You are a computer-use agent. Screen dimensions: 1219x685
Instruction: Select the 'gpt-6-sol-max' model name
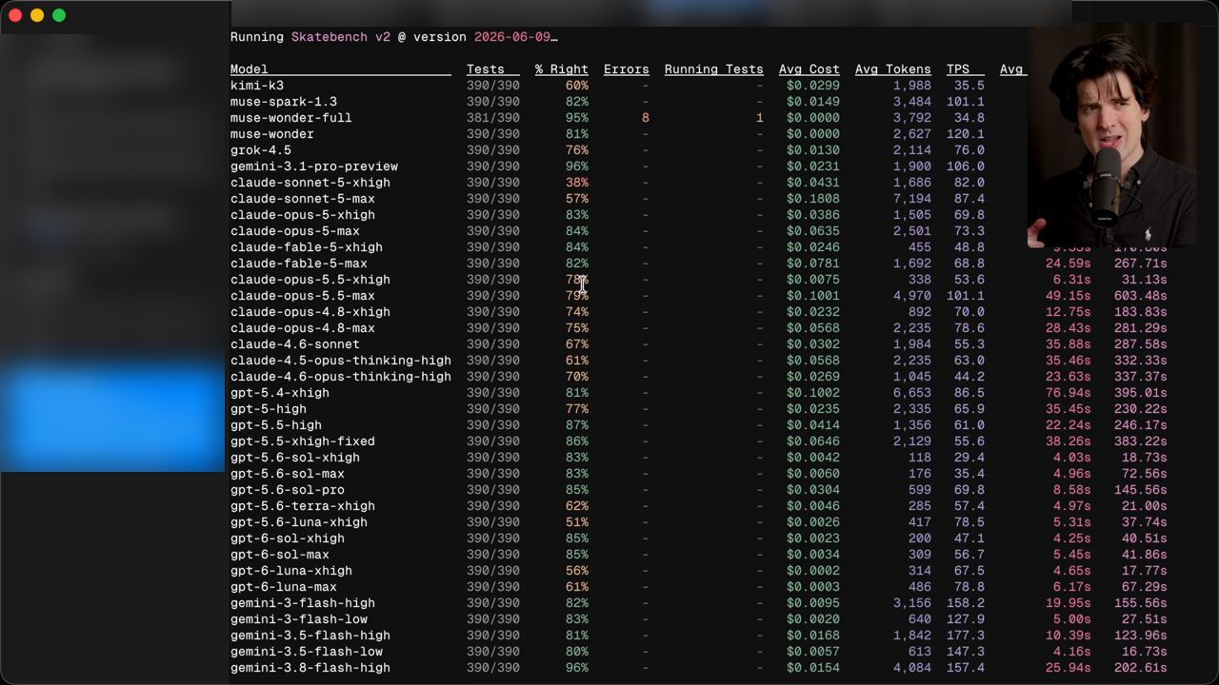click(x=280, y=555)
